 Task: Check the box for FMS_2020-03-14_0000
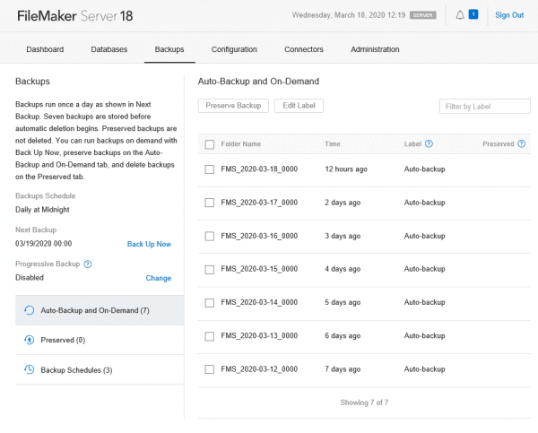tap(209, 303)
